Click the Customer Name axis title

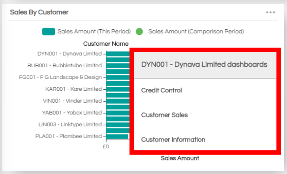106,44
